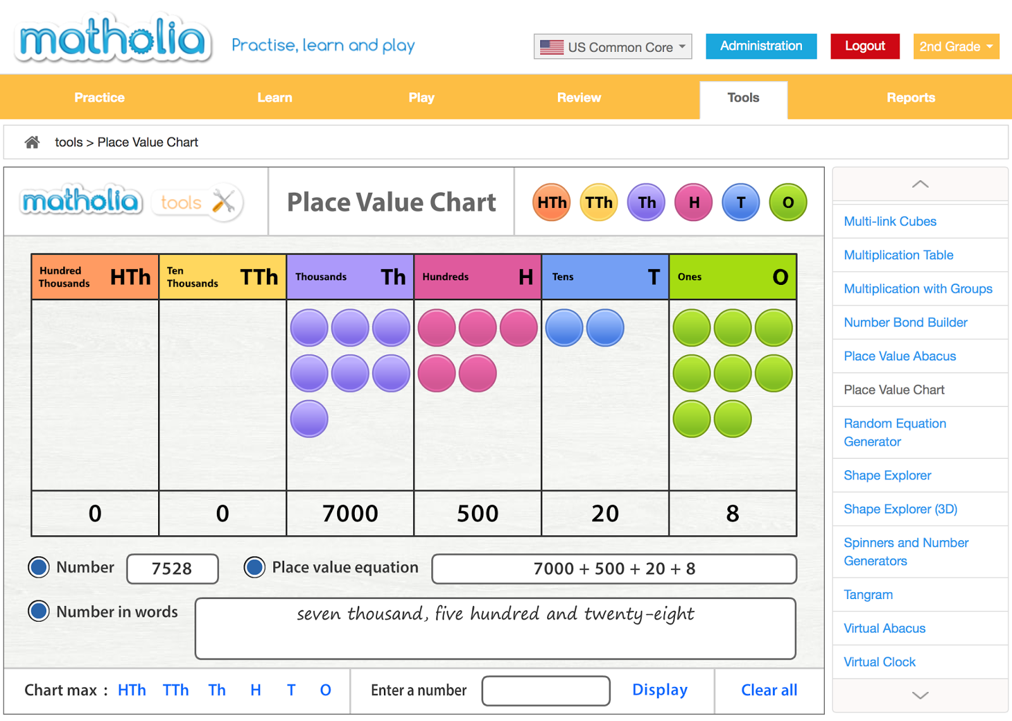Collapse the tools sidebar using the up chevron

[920, 184]
